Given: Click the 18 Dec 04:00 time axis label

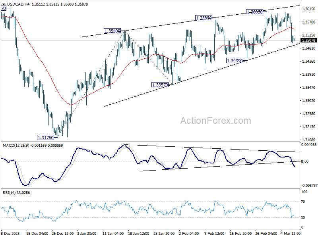Looking at the screenshot, I should pyautogui.click(x=37, y=233).
